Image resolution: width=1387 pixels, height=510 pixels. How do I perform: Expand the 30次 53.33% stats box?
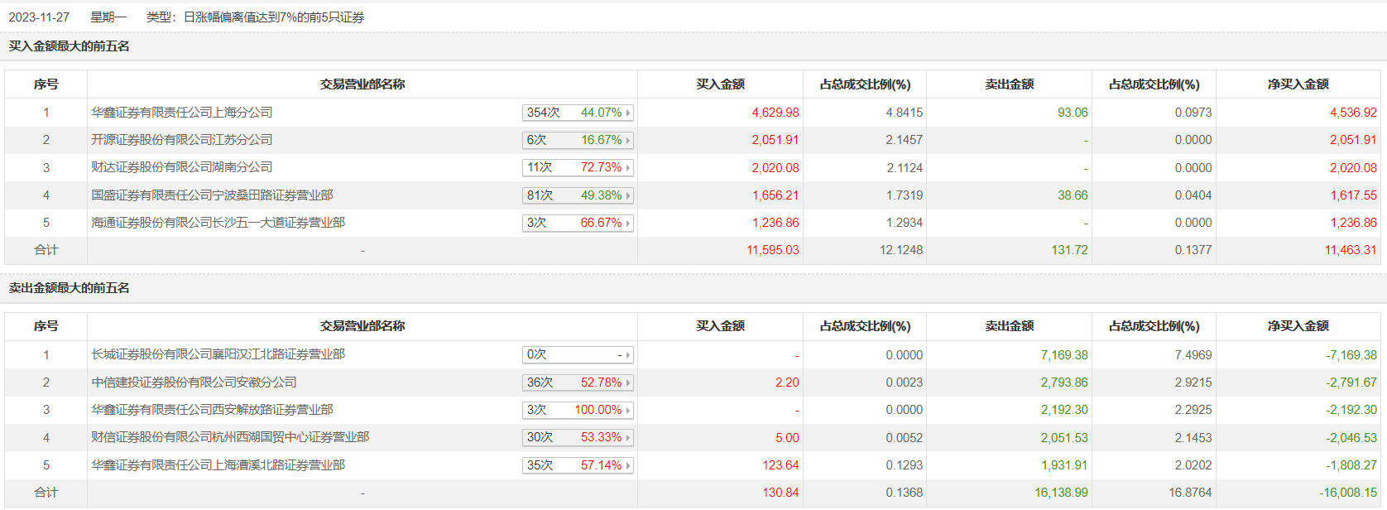click(578, 437)
